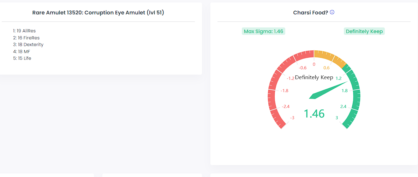
Task: Select the 19 AllRes stat line
Action: 24,31
